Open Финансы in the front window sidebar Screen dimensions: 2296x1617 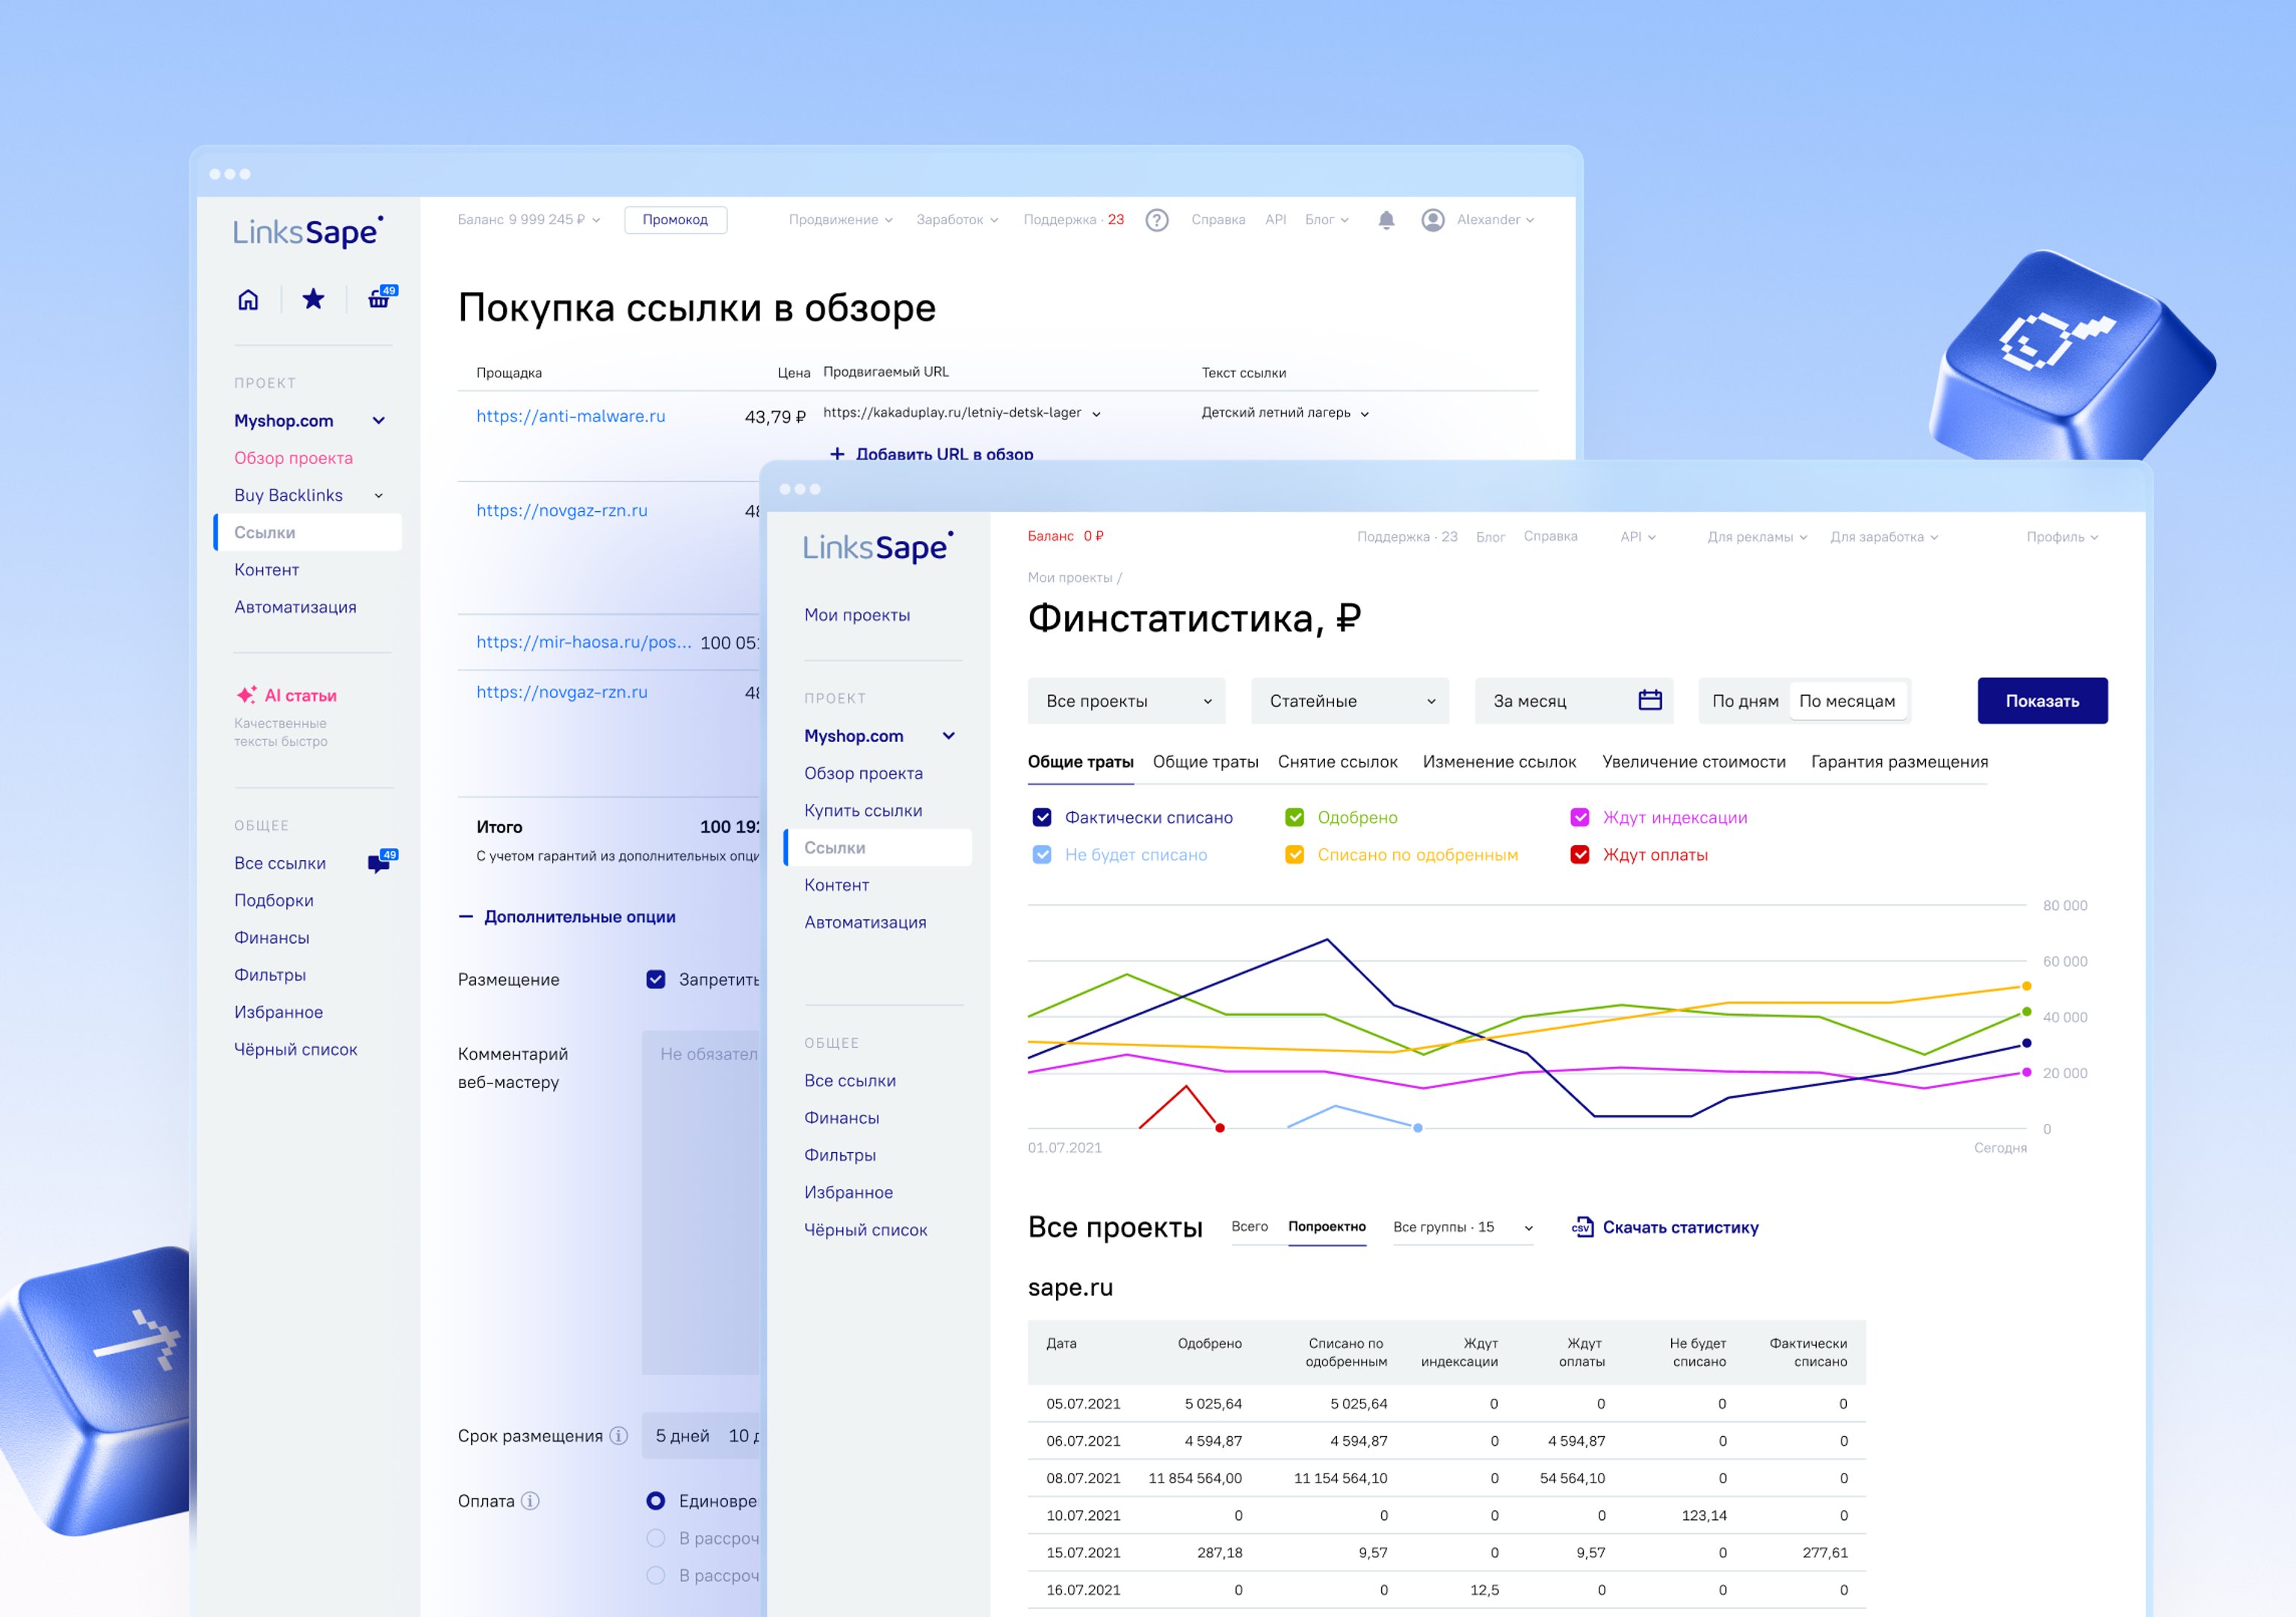pos(842,1118)
